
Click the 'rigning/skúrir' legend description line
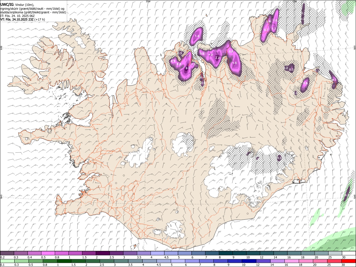point(32,8)
